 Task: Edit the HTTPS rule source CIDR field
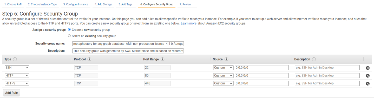[262, 83]
